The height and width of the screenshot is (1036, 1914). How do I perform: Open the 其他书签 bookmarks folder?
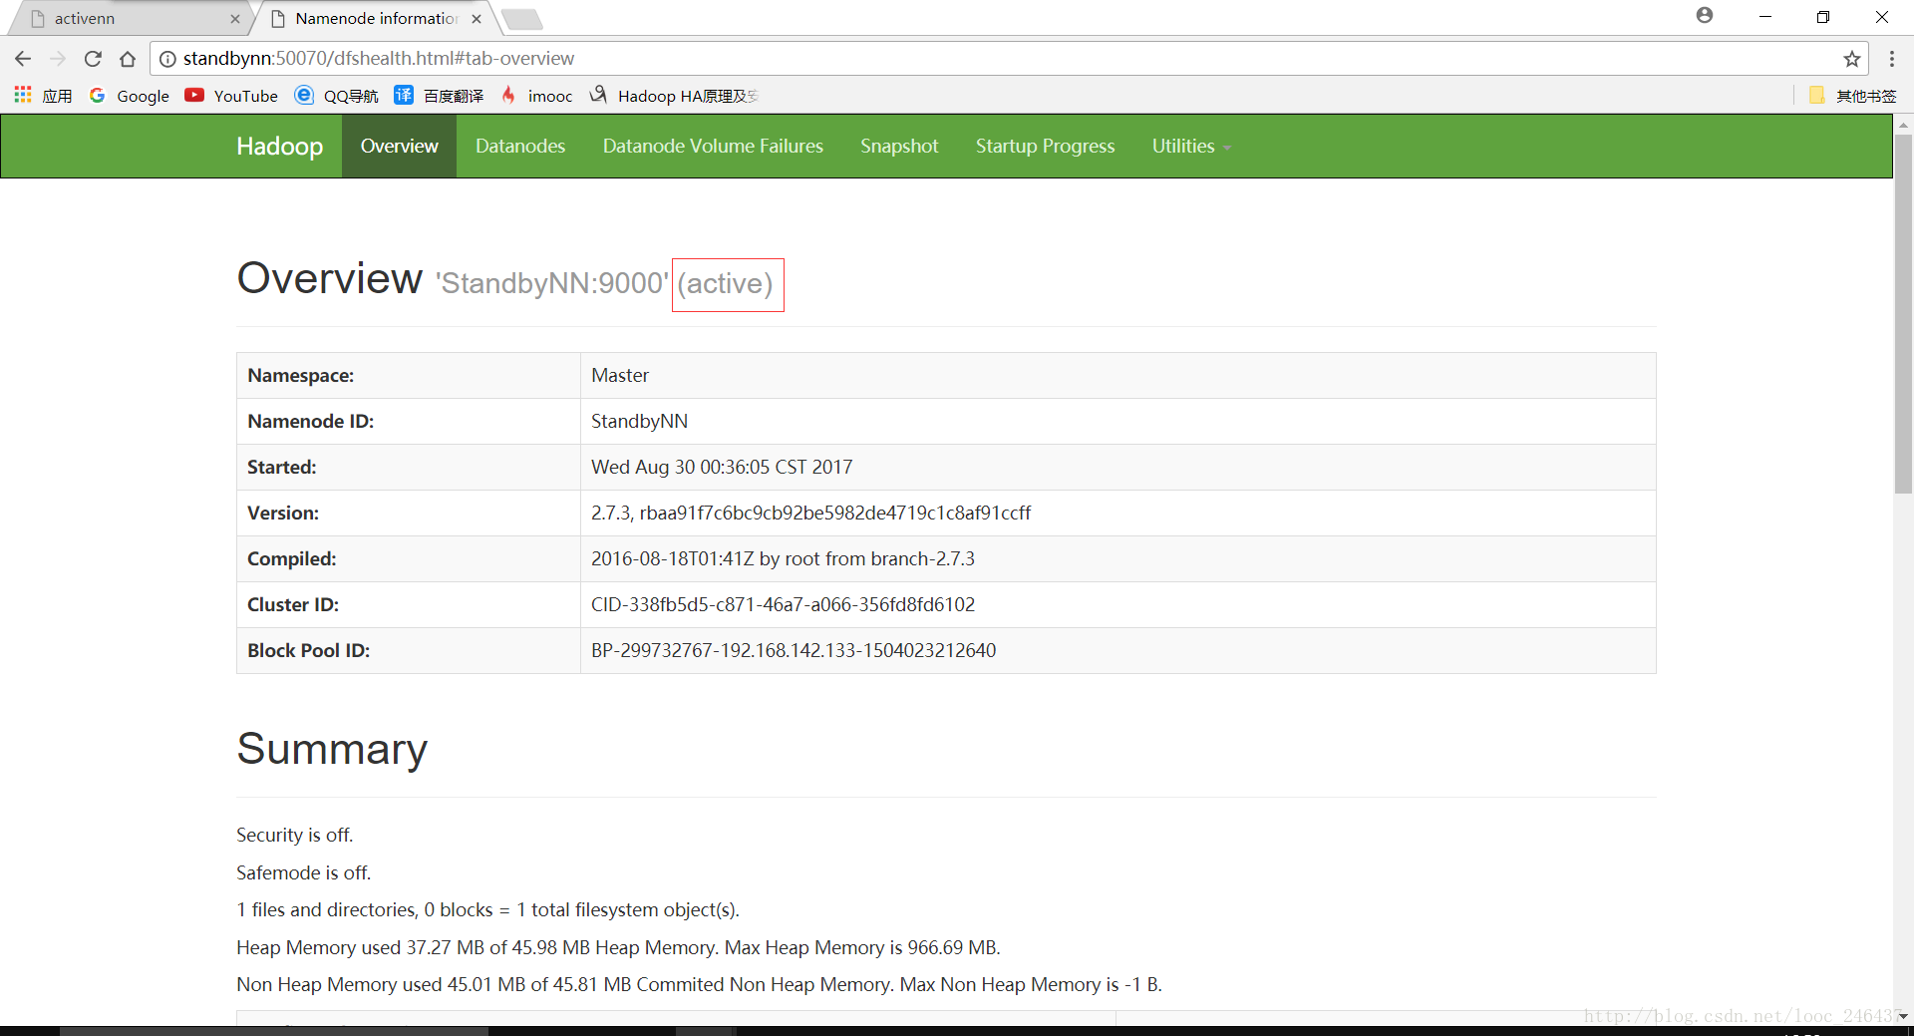(x=1852, y=96)
